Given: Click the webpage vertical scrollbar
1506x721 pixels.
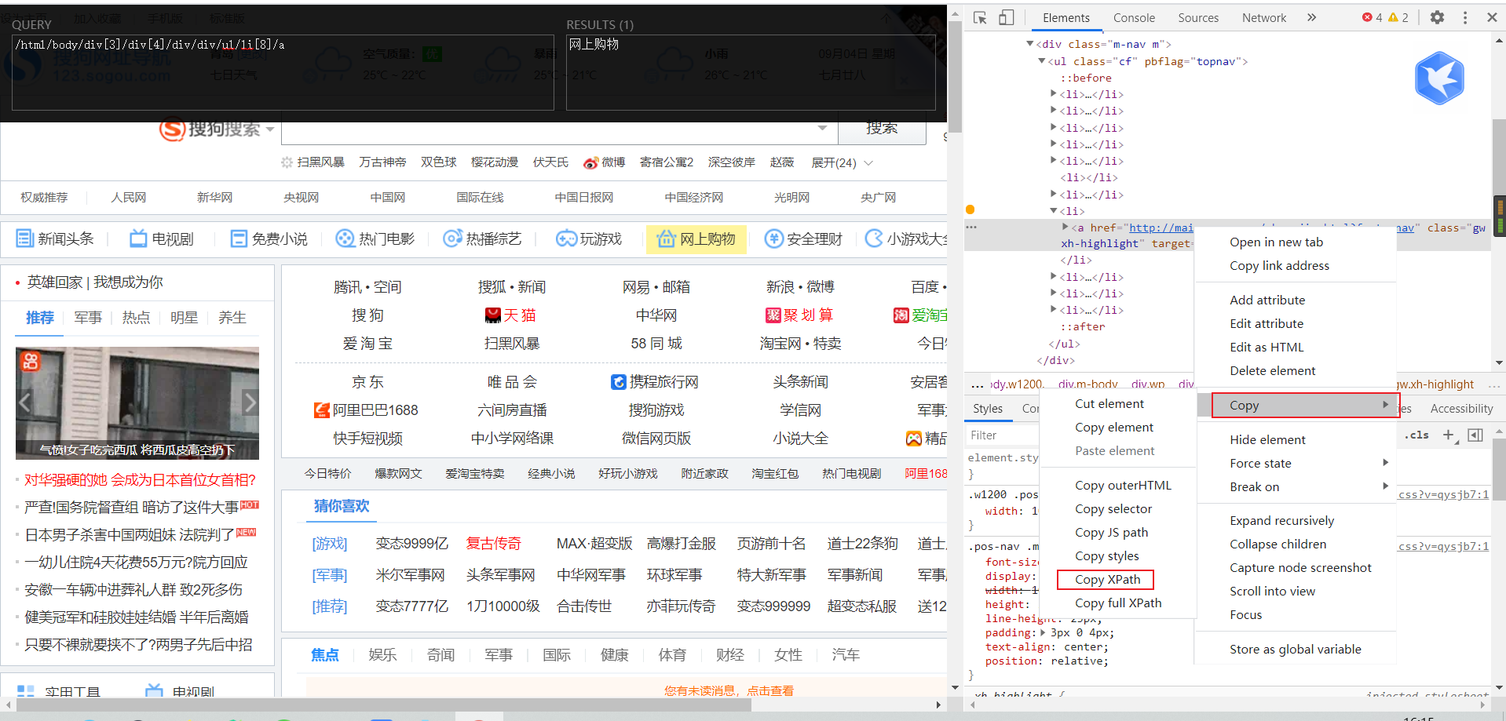Looking at the screenshot, I should [x=955, y=77].
